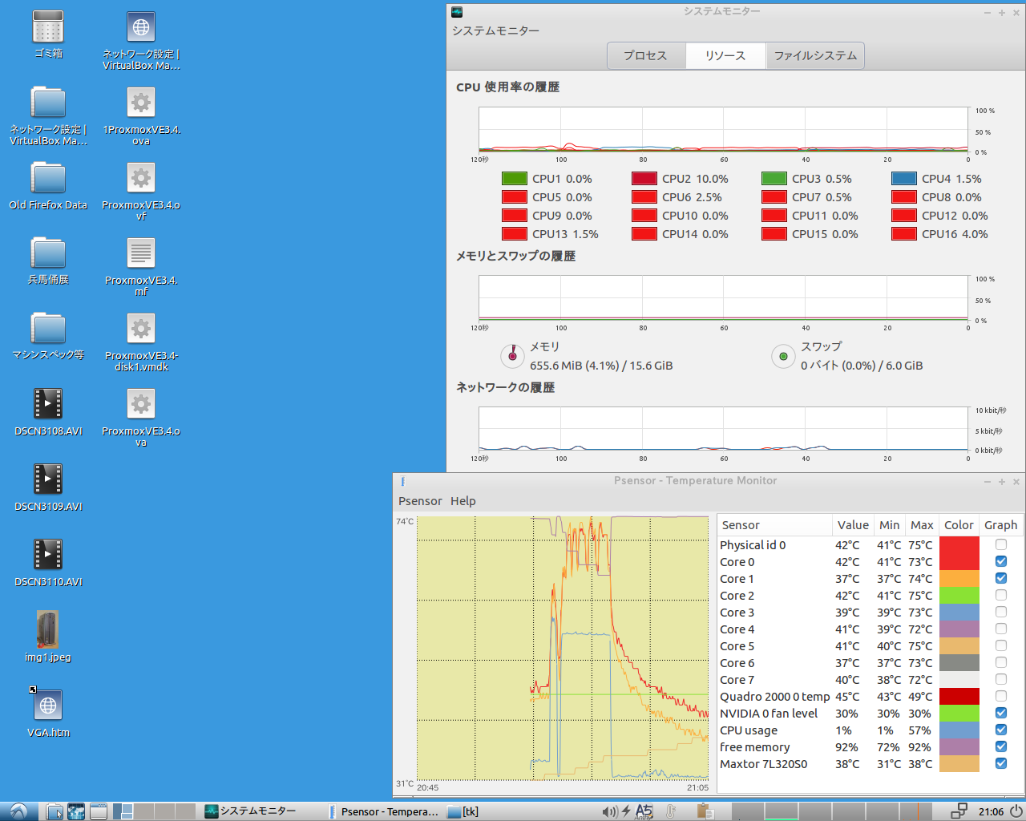Open the clipboard manager tray icon
Screen dimensions: 1026x821
click(705, 811)
